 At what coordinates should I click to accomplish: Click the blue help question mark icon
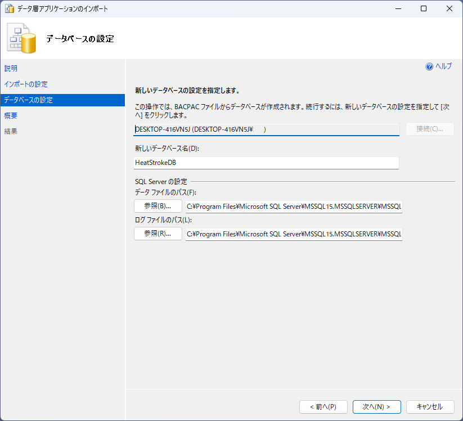tap(429, 66)
